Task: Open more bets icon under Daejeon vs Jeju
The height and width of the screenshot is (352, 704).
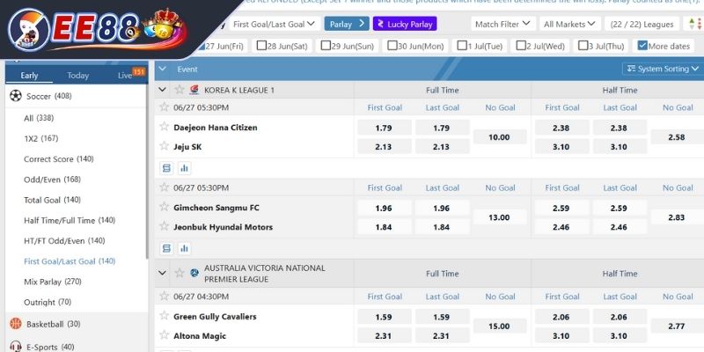Action: [x=166, y=168]
